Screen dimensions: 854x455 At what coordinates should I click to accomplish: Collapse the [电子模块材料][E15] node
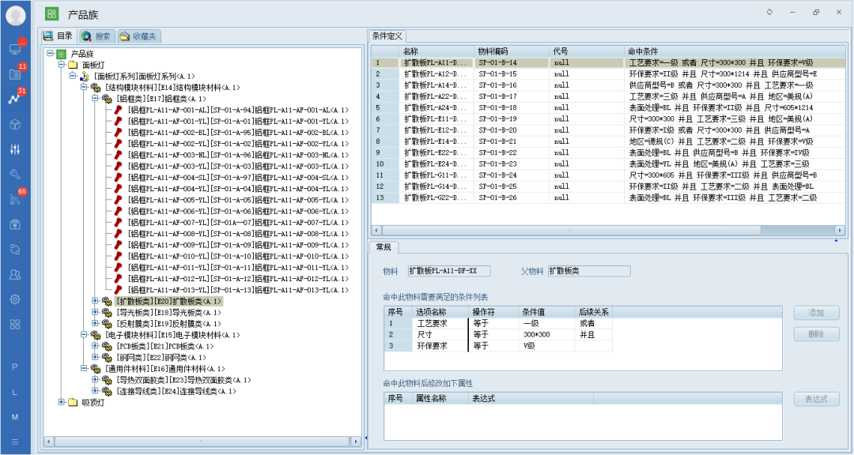point(84,335)
